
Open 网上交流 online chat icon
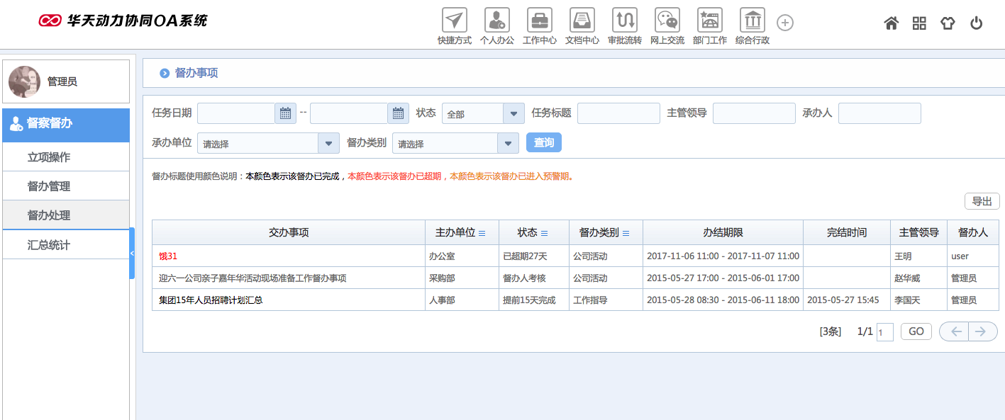coord(667,20)
